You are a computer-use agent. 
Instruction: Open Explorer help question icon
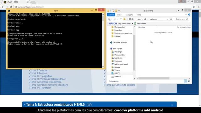point(189,15)
